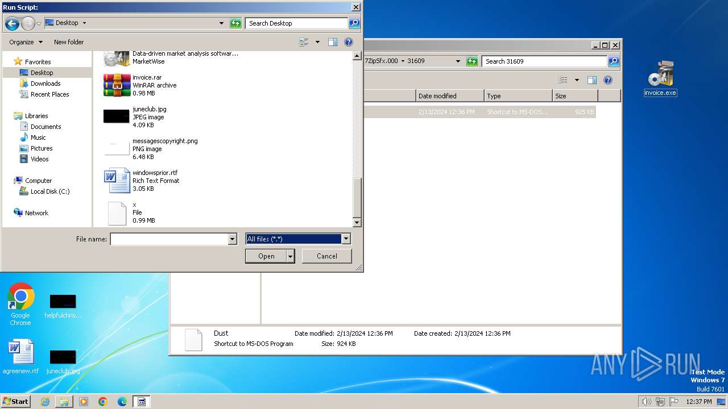Open the Organize dropdown menu
This screenshot has width=728, height=409.
[26, 42]
